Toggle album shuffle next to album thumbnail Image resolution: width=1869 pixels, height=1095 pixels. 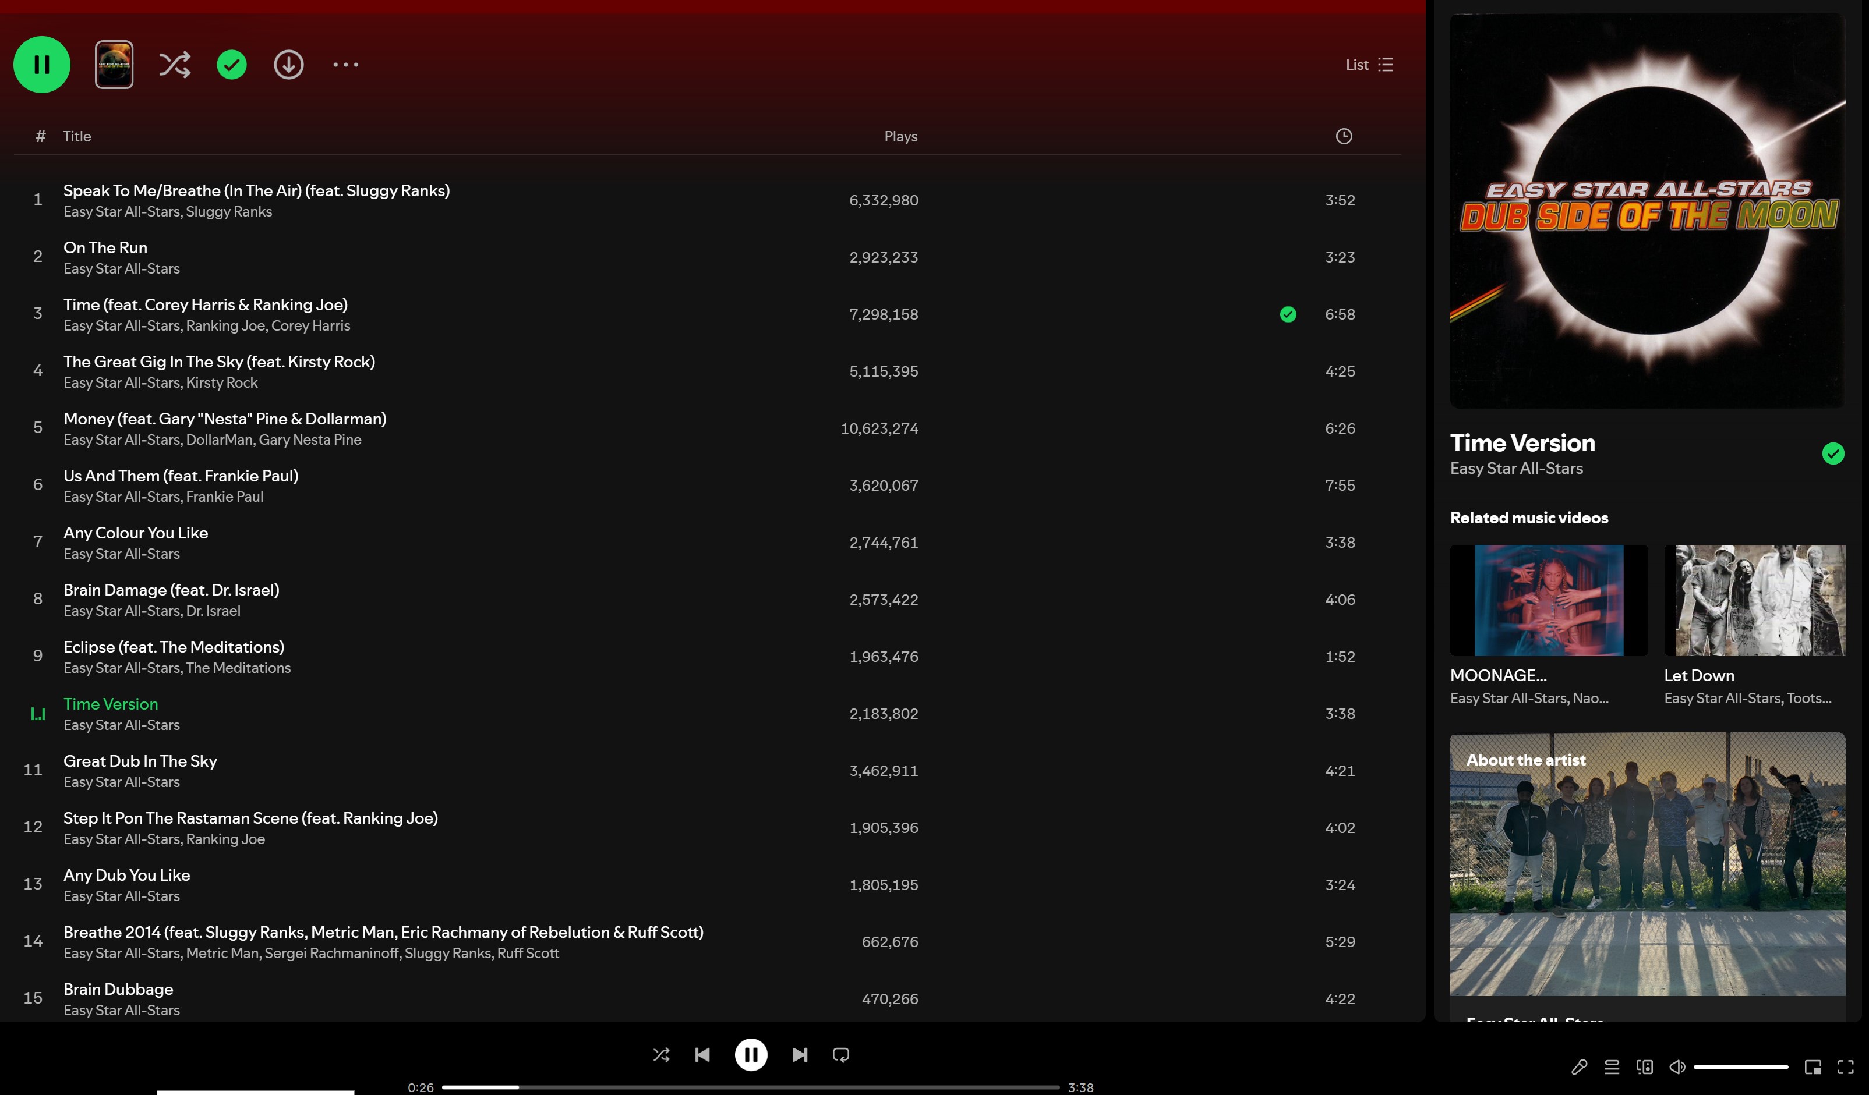(x=174, y=65)
